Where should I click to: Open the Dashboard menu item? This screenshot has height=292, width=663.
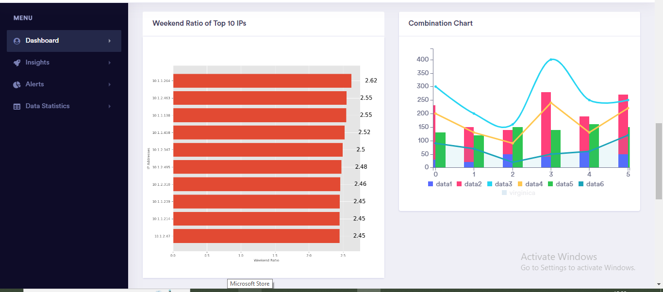tap(64, 41)
